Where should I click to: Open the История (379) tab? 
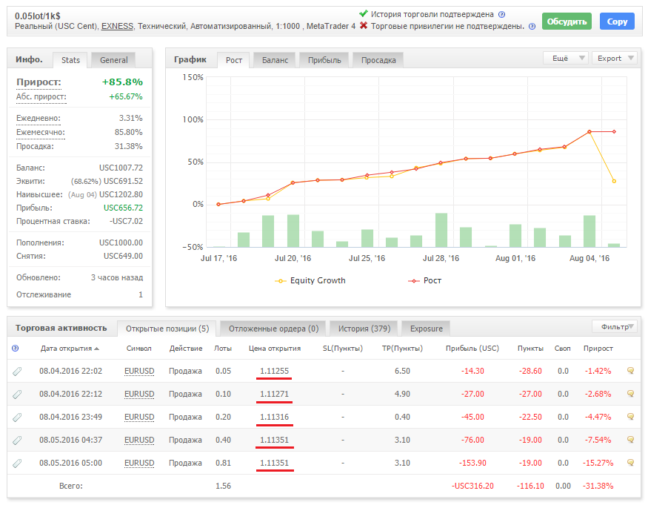click(364, 329)
